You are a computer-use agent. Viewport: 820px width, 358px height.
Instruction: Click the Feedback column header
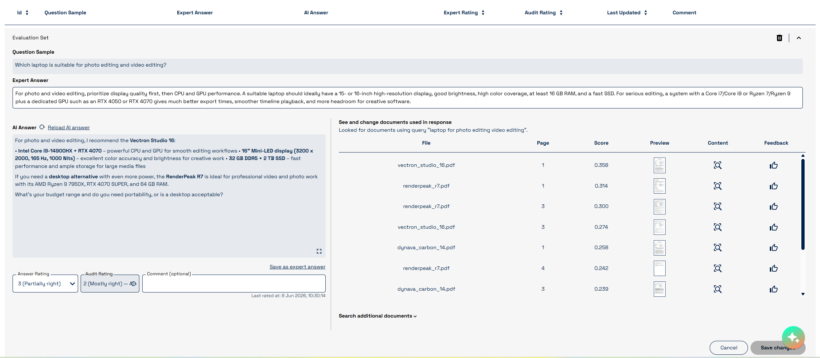[x=776, y=143]
